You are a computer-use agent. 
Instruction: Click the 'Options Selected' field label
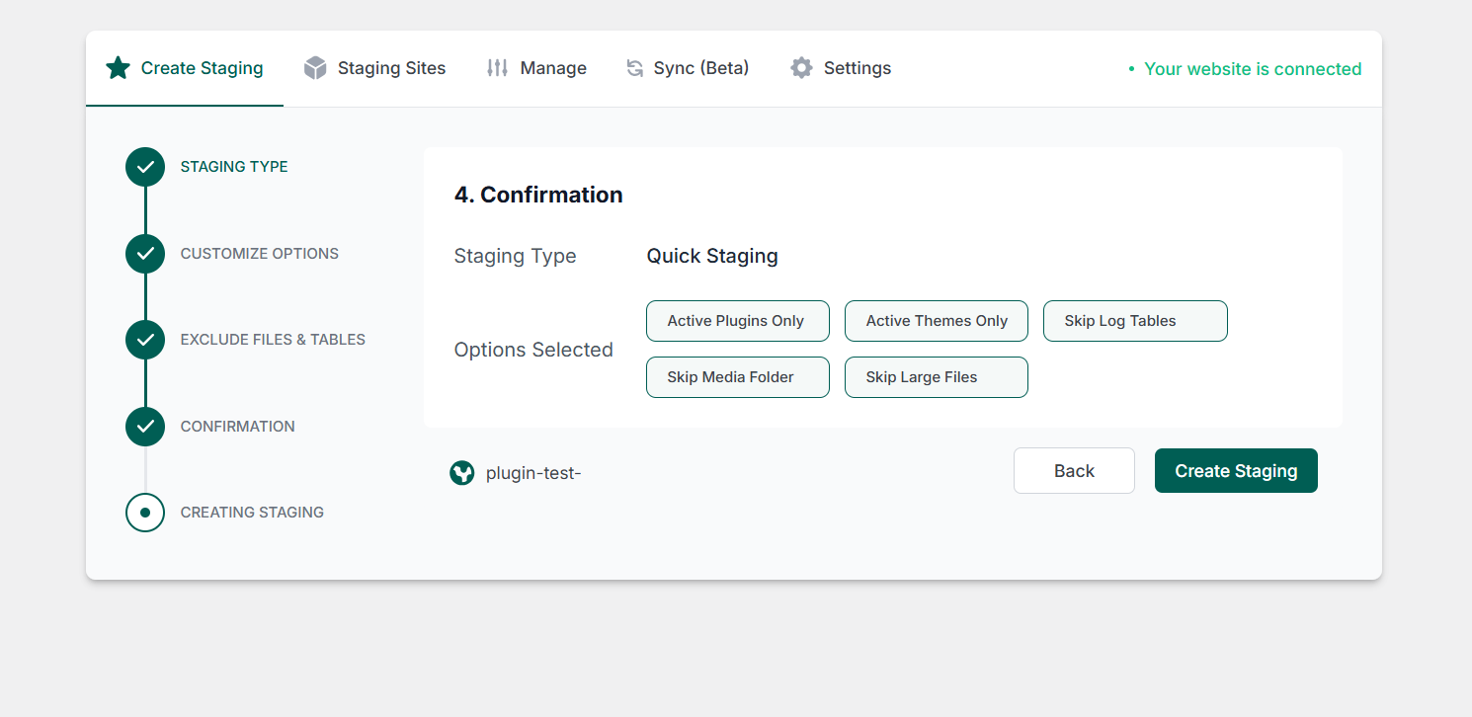(533, 350)
